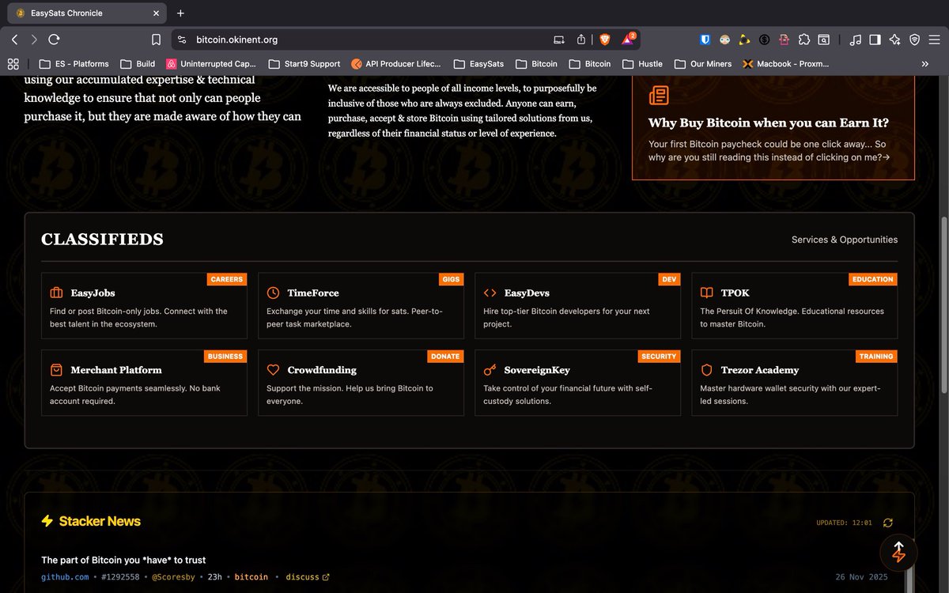Reload the current page
This screenshot has height=593, width=949.
[54, 40]
